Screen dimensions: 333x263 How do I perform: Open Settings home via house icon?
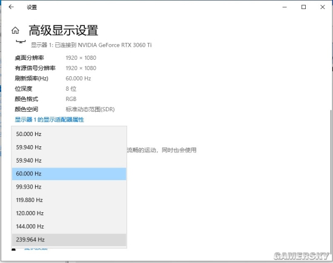click(15, 30)
